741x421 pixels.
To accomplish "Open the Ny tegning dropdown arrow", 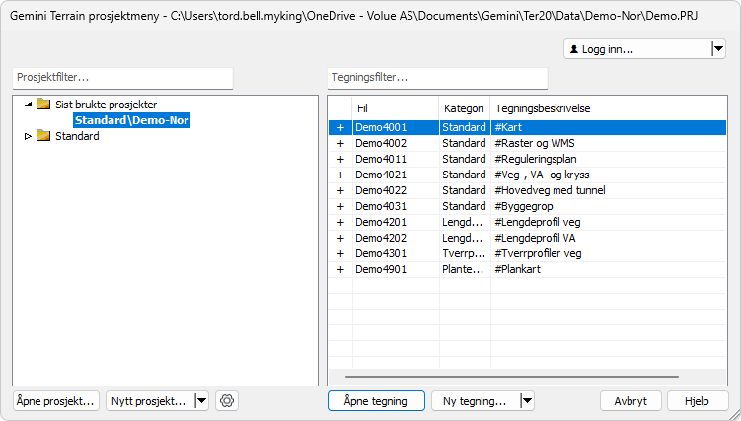I will point(526,400).
